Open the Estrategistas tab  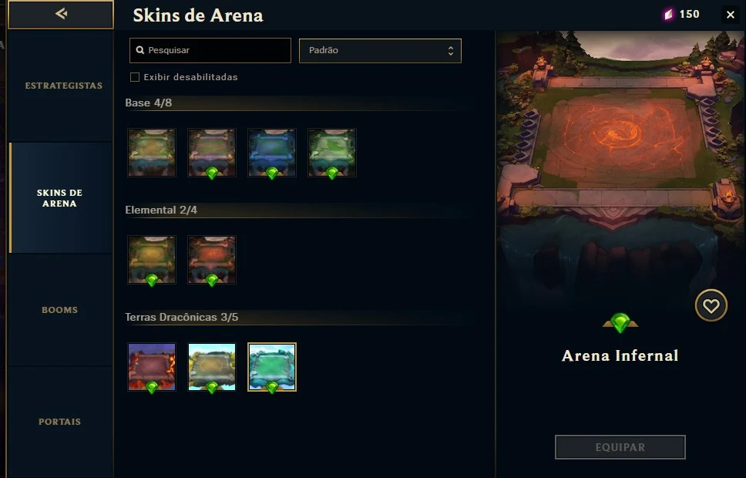(x=63, y=86)
